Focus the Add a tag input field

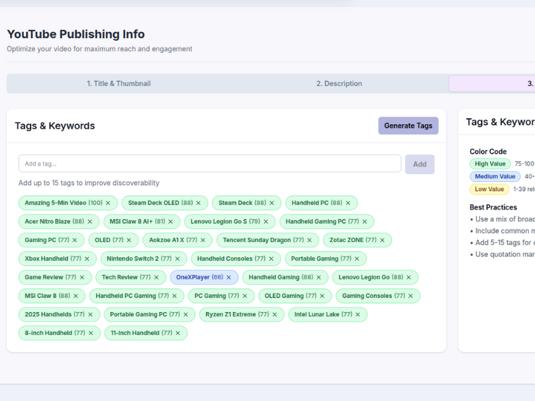pyautogui.click(x=210, y=164)
